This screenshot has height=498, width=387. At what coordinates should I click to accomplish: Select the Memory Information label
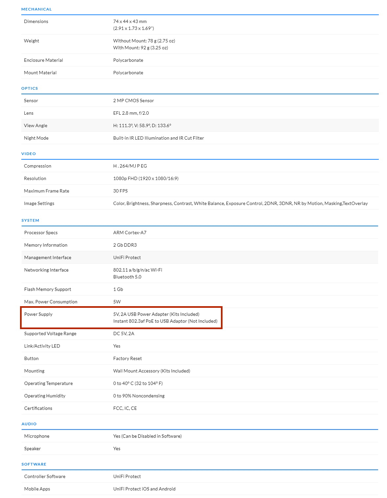[x=46, y=245]
